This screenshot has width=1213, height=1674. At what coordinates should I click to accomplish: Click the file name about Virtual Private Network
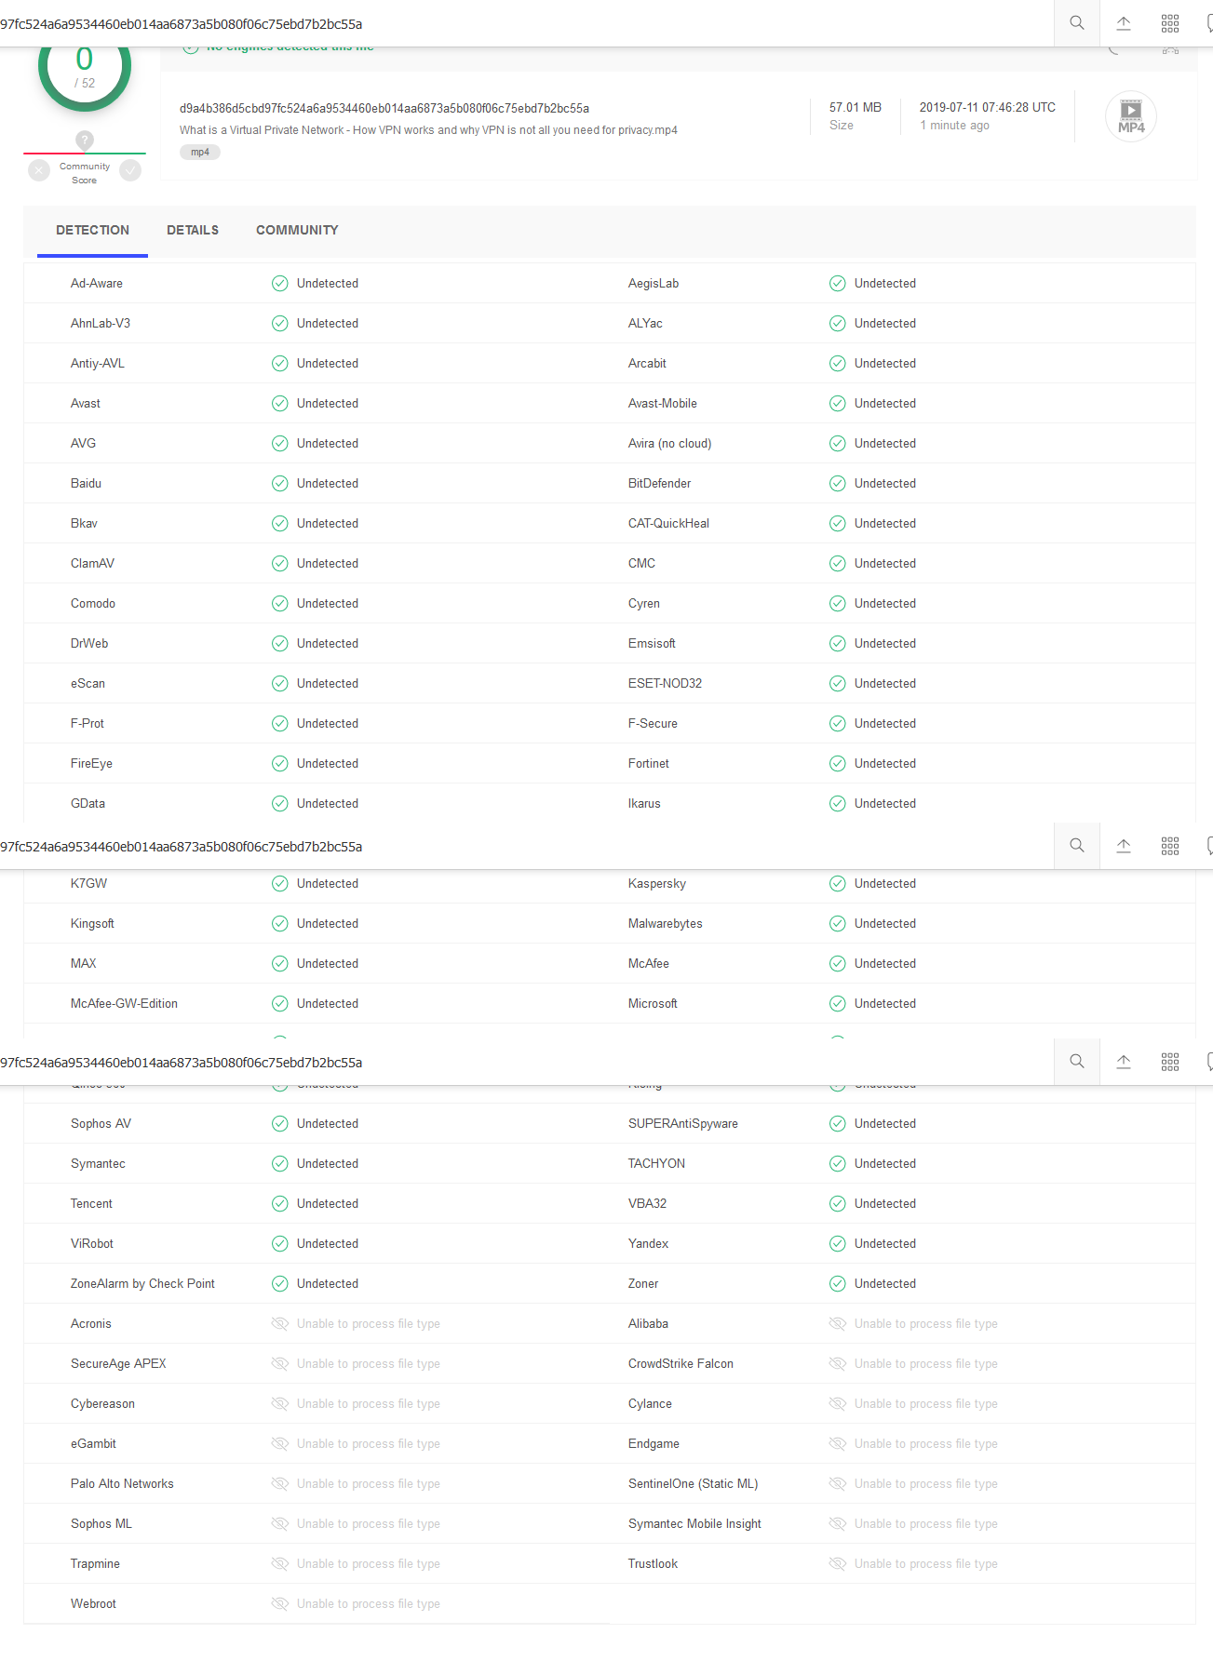pyautogui.click(x=428, y=130)
